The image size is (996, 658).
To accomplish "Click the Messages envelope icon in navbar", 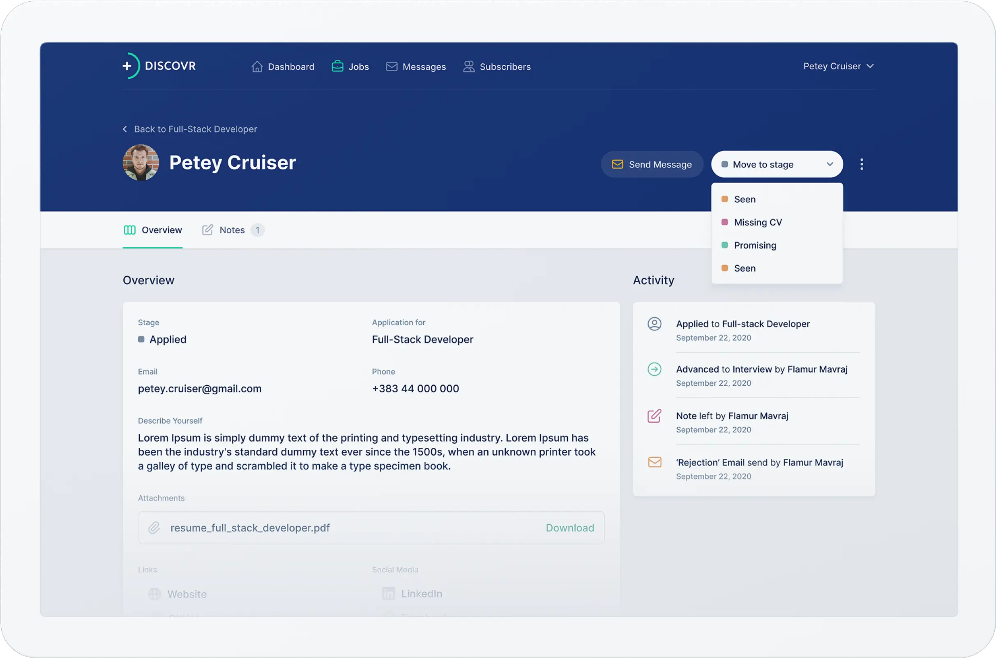I will click(391, 67).
